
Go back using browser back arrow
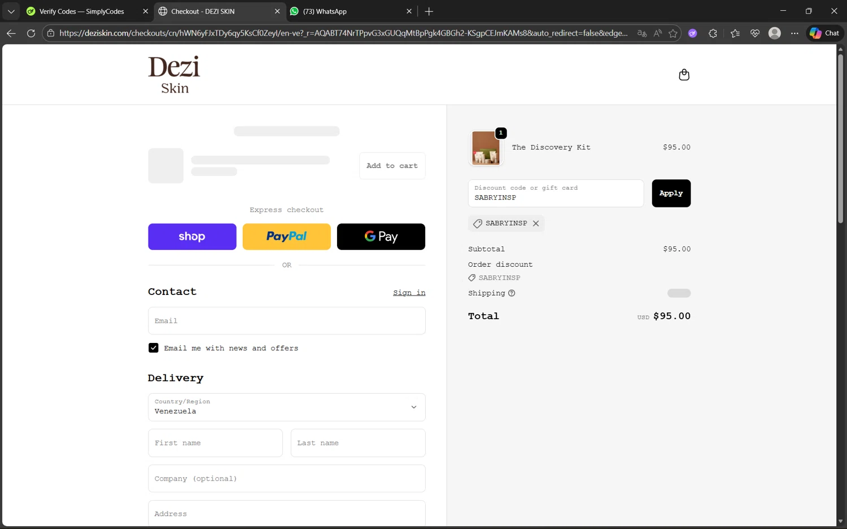click(11, 33)
